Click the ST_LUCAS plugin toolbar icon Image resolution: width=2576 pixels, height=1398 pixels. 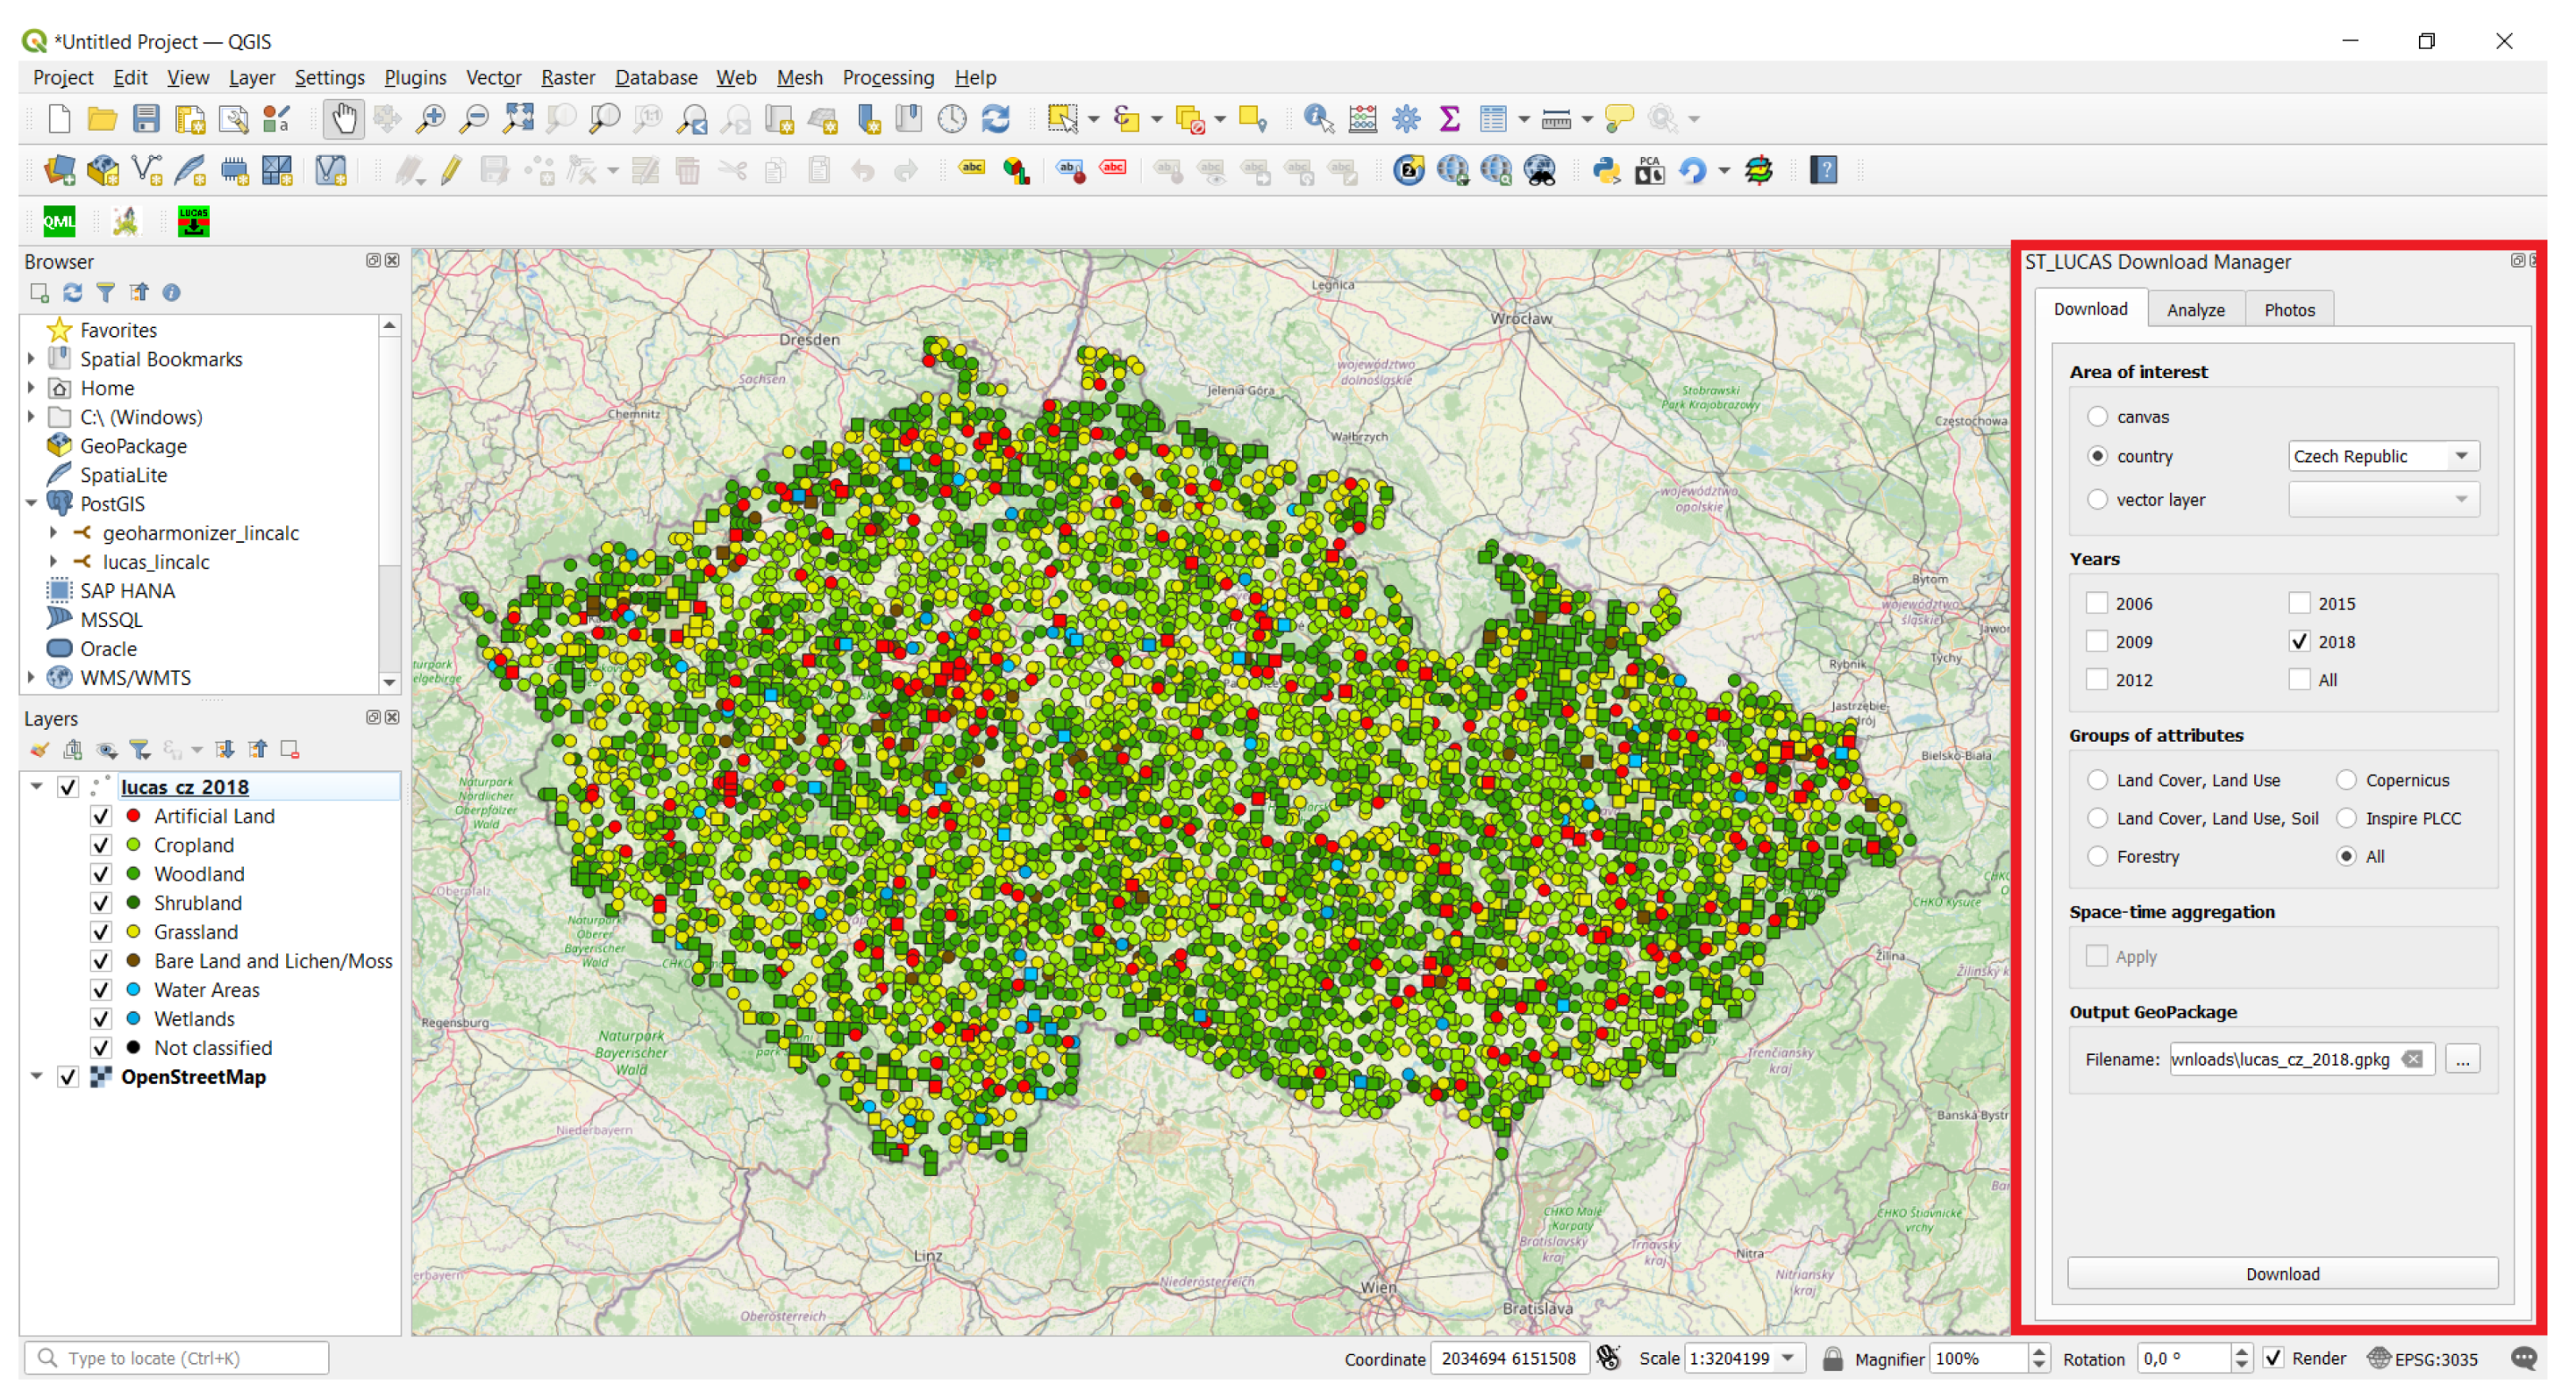point(193,221)
